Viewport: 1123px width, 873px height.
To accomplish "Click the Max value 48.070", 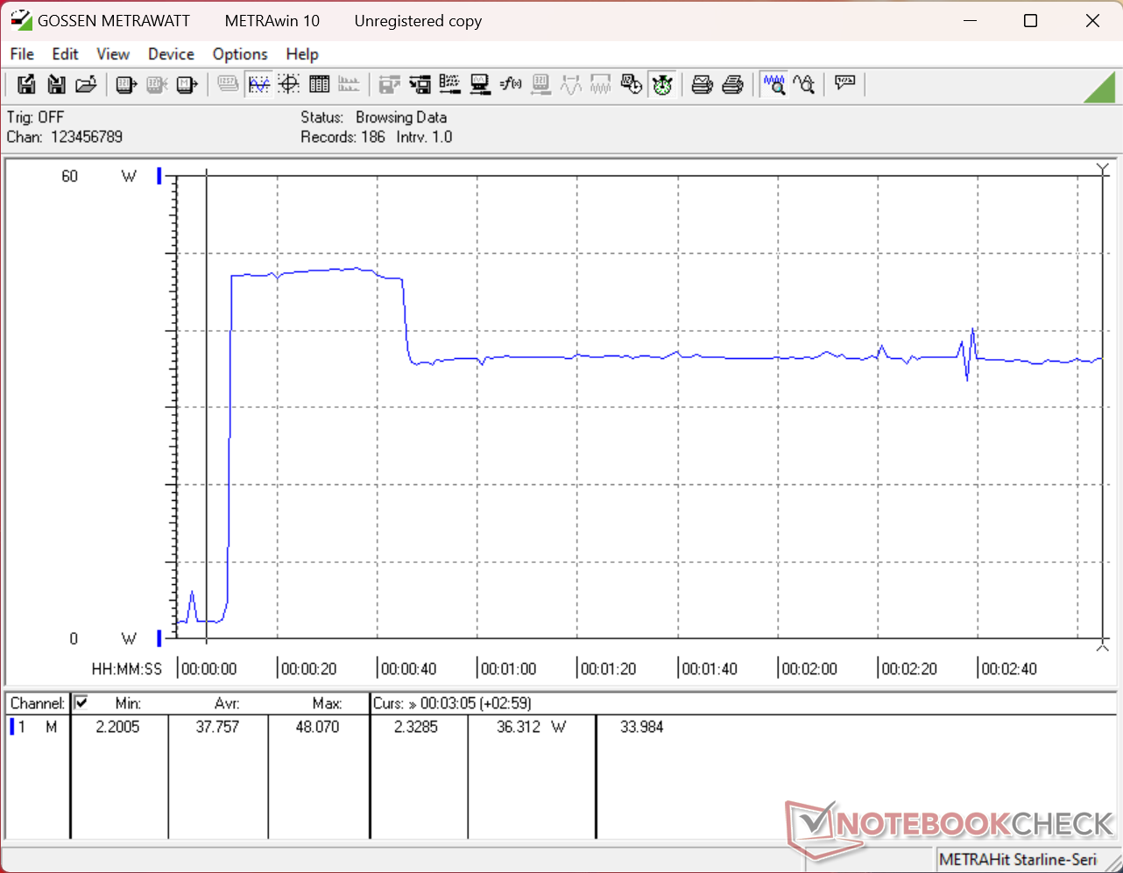I will click(x=317, y=727).
